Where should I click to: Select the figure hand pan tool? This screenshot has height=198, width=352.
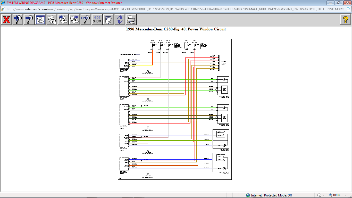52,20
